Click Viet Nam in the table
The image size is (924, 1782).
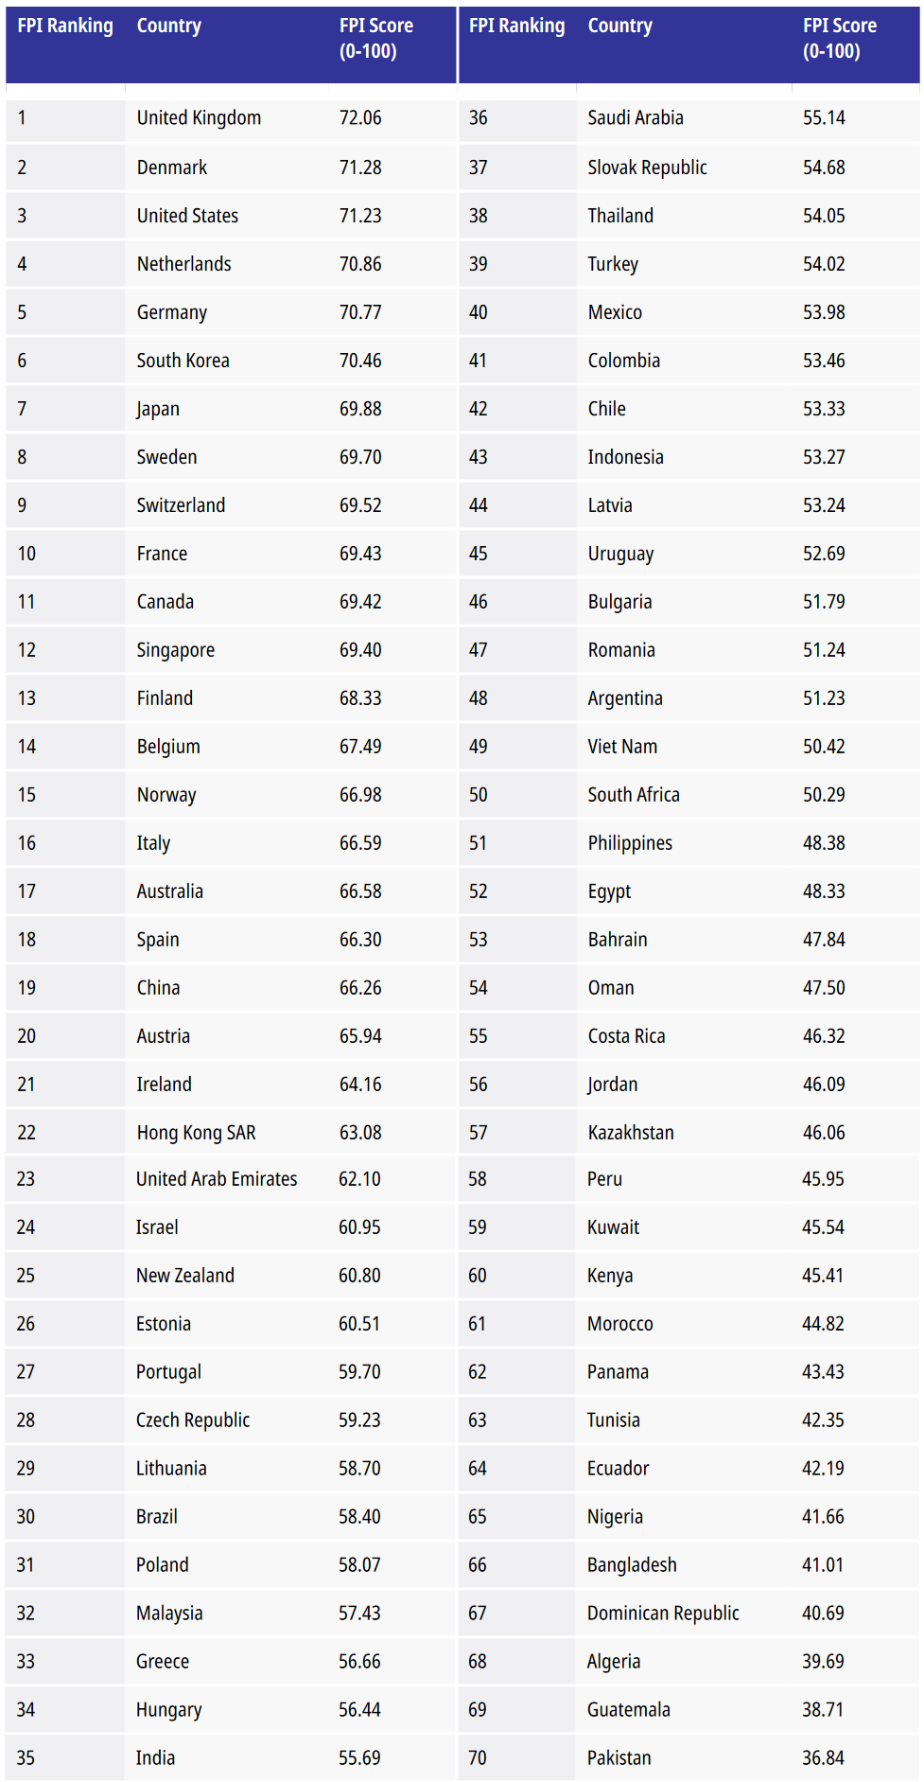point(622,747)
